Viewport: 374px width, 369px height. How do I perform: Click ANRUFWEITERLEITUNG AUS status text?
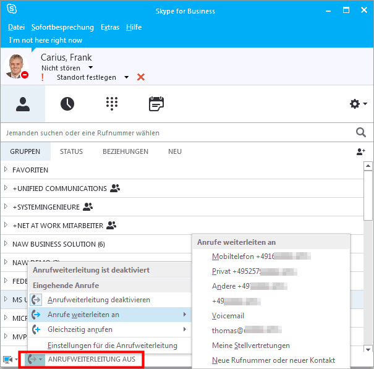pyautogui.click(x=91, y=359)
